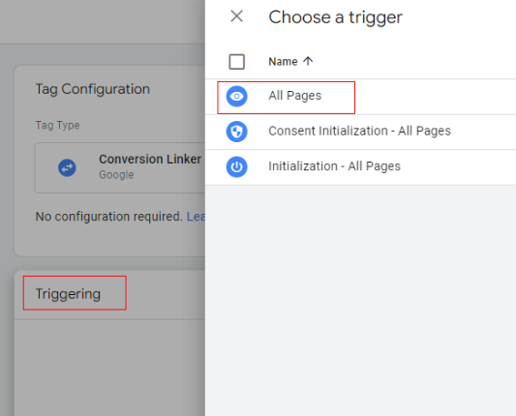Pick the Initialization - All Pages trigger

360,167
